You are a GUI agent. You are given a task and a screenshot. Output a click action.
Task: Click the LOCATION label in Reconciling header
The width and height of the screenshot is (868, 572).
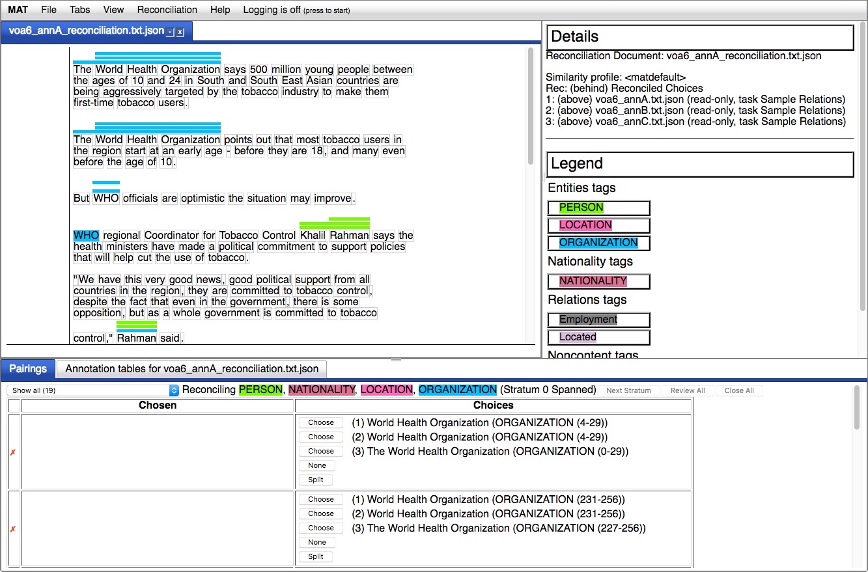pos(387,390)
